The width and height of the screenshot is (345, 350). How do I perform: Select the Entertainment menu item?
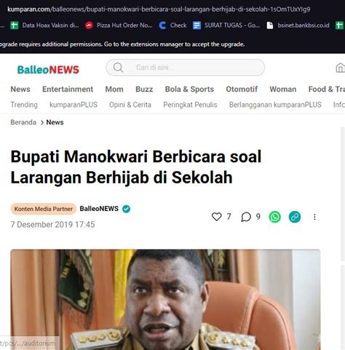[68, 90]
